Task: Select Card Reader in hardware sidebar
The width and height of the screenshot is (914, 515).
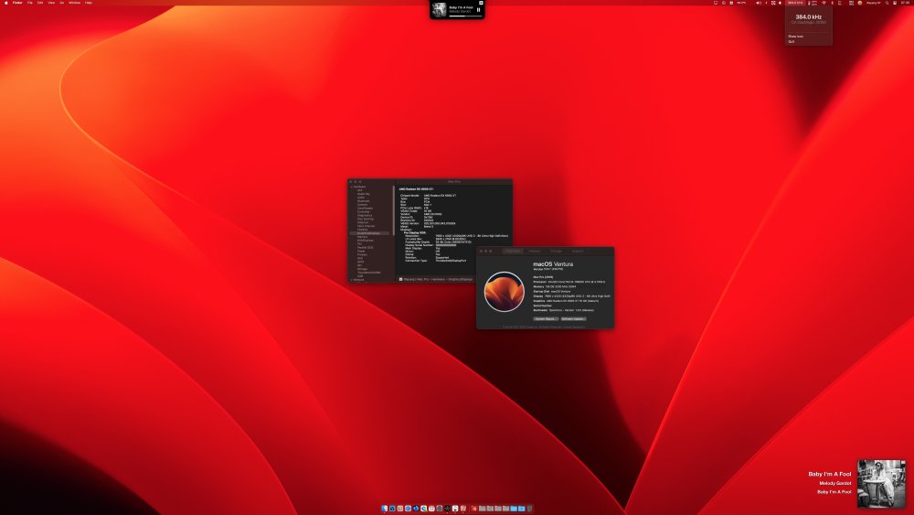Action: 365,209
